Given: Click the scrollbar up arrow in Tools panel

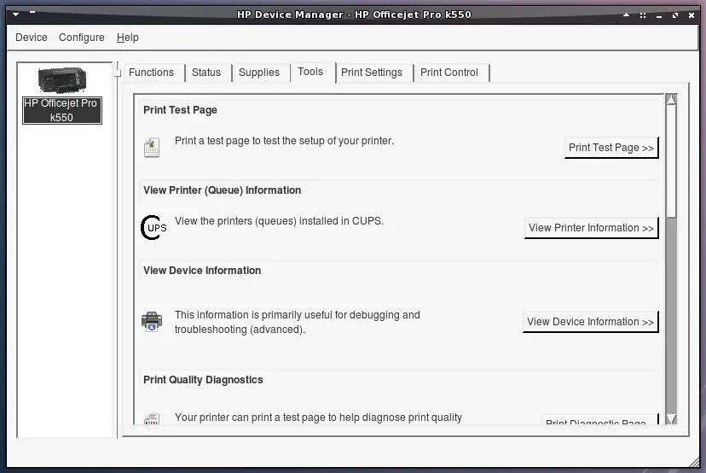Looking at the screenshot, I should point(671,100).
